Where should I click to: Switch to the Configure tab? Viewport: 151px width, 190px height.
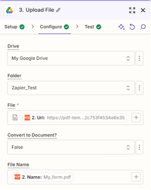(x=55, y=27)
